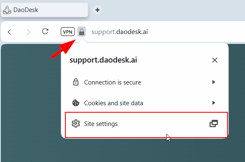Go back using the back arrow

9,32
